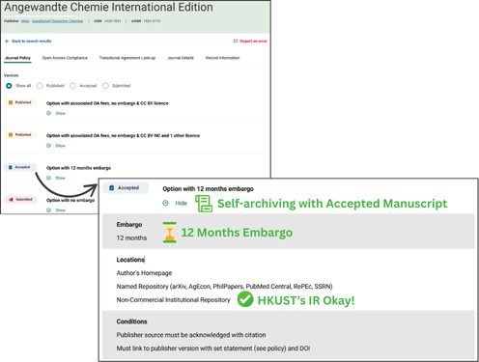
Task: Click 'Publisher source must be acknowledged with citation'
Action: pos(191,335)
